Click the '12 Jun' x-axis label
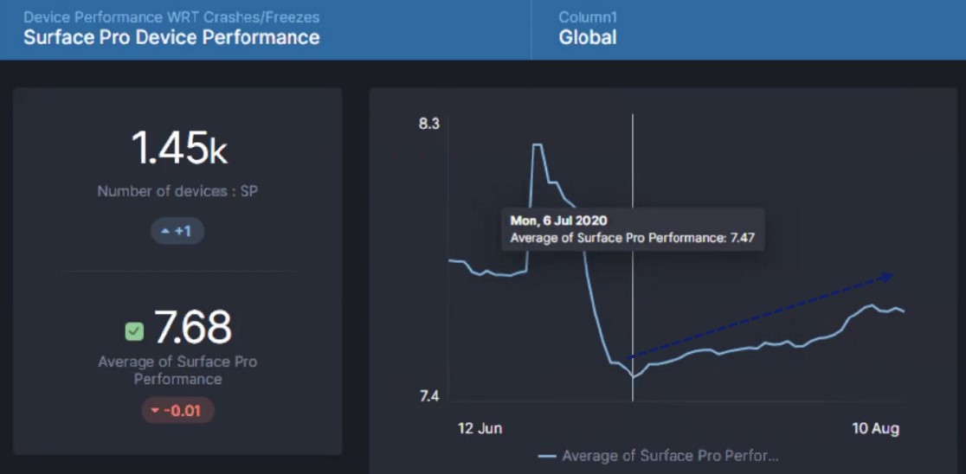966x474 pixels. pyautogui.click(x=480, y=428)
